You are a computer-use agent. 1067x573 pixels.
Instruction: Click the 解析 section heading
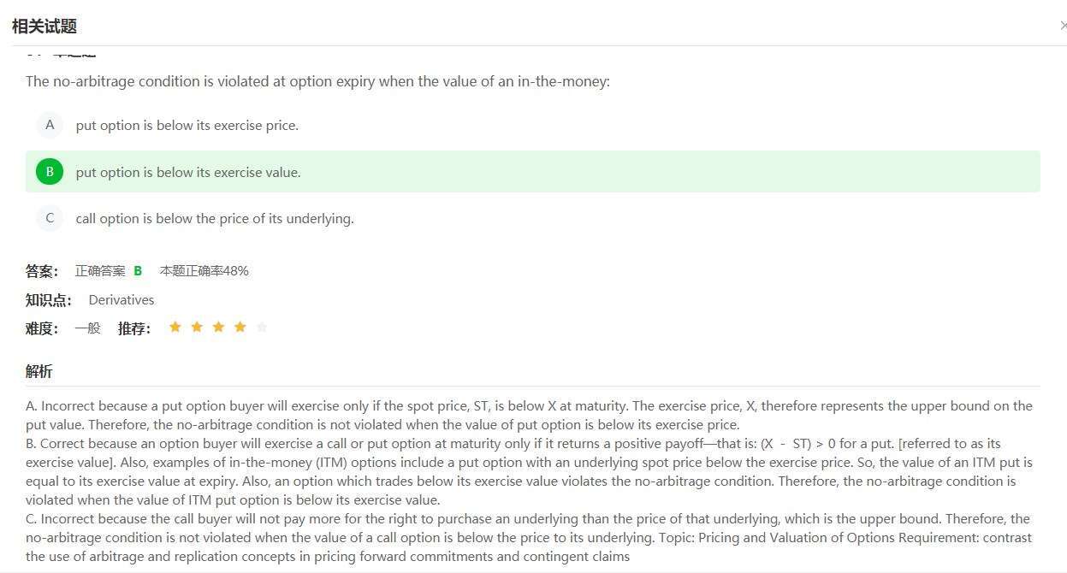39,371
